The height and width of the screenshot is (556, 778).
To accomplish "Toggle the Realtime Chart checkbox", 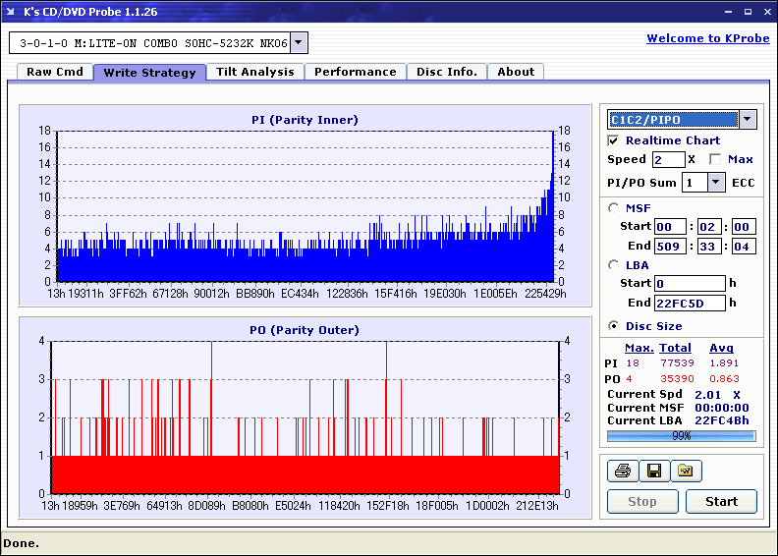I will tap(614, 140).
